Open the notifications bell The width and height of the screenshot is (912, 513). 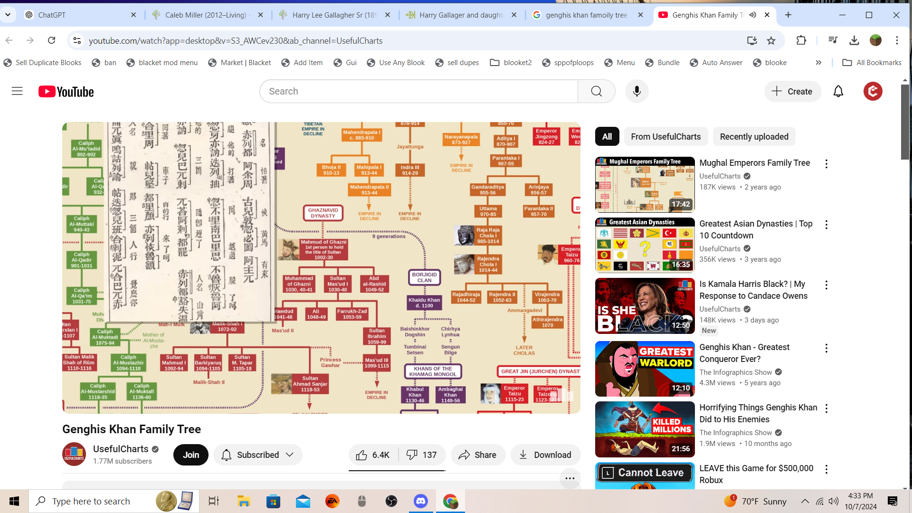tap(838, 91)
